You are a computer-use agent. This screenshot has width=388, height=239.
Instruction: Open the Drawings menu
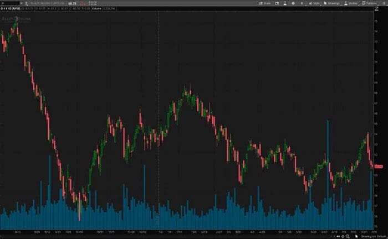click(x=332, y=3)
